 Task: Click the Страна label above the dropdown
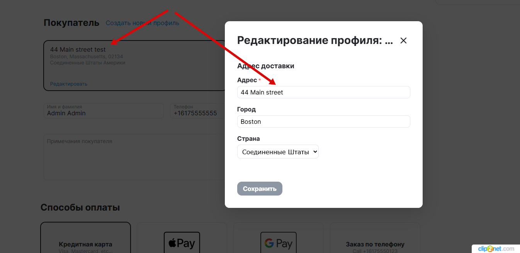pos(248,138)
